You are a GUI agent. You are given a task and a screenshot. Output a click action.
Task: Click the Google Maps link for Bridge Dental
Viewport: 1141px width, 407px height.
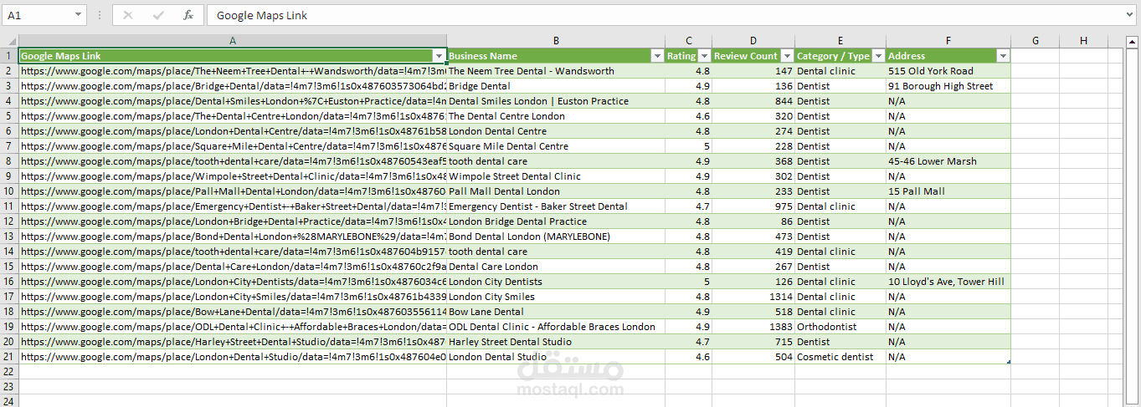[x=233, y=86]
